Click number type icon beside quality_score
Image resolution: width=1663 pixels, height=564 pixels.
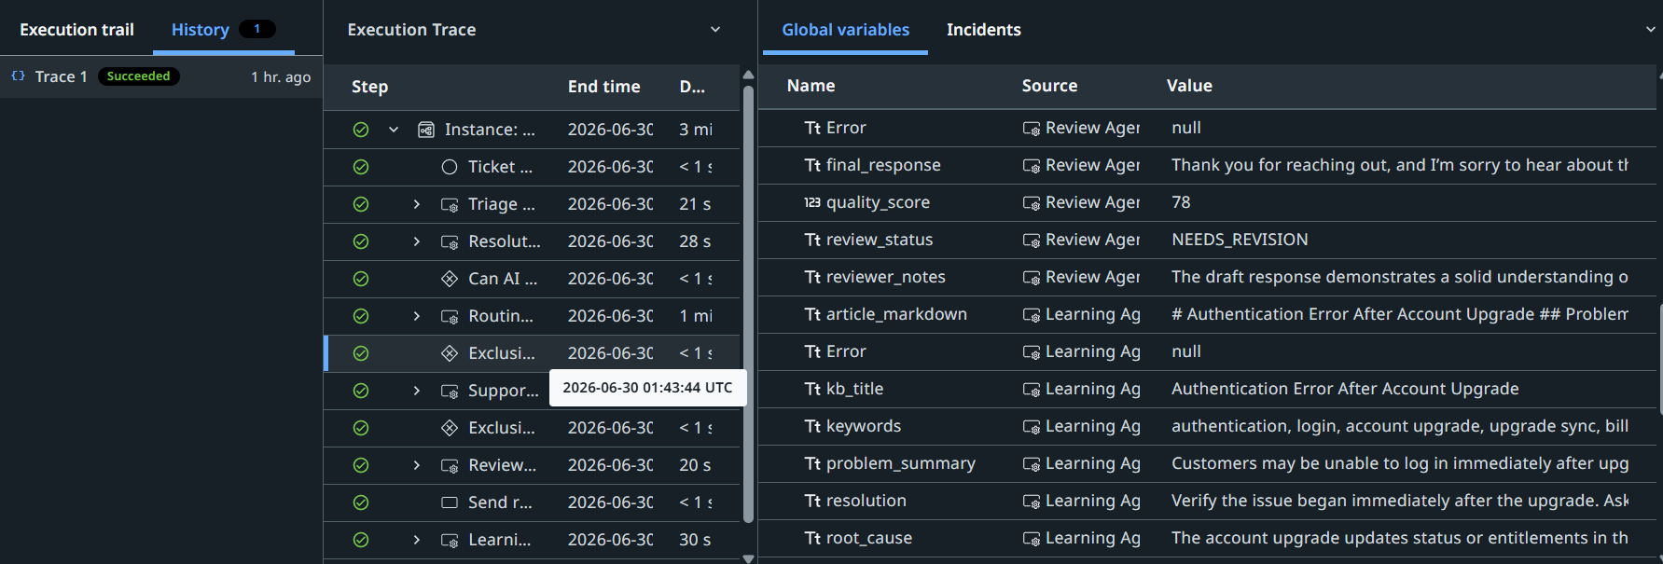(812, 202)
